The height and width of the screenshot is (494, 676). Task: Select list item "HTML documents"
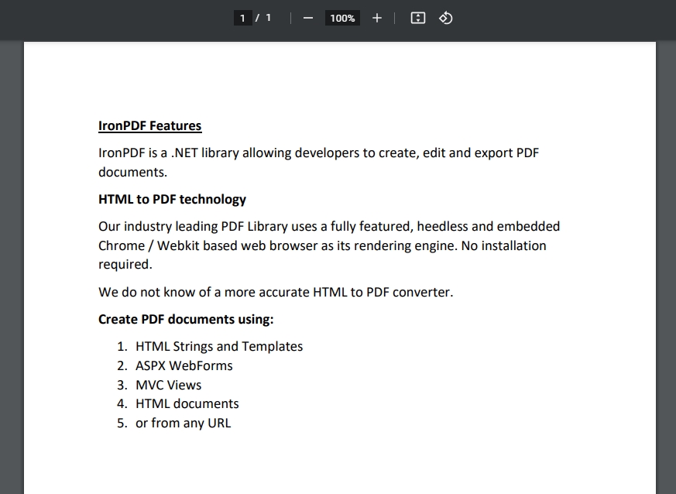point(187,404)
